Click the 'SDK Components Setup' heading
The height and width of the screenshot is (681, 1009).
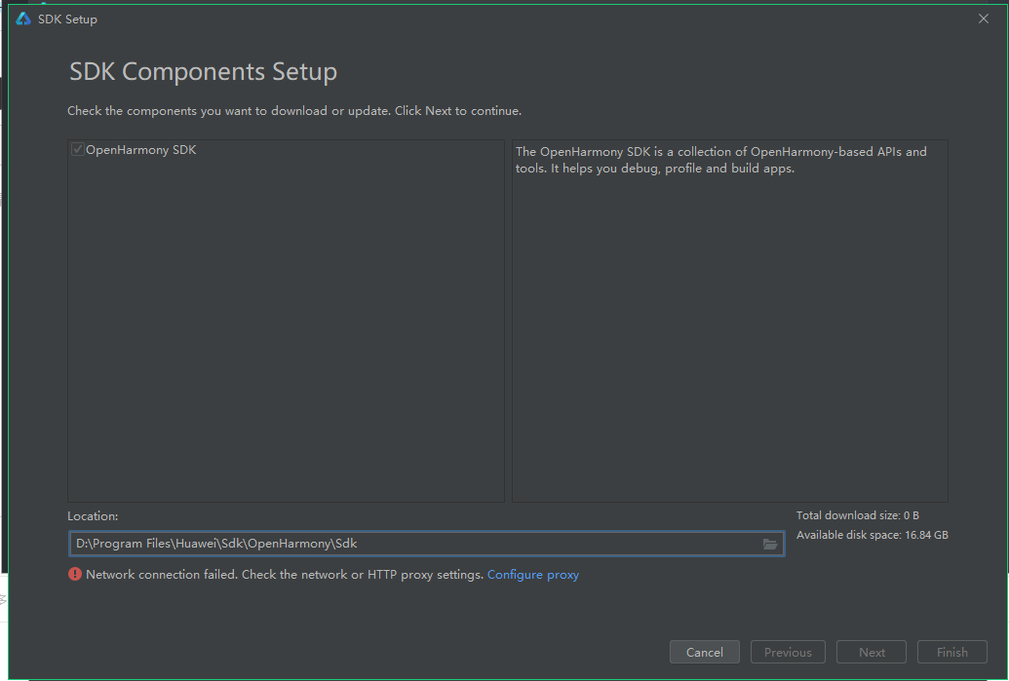click(203, 71)
